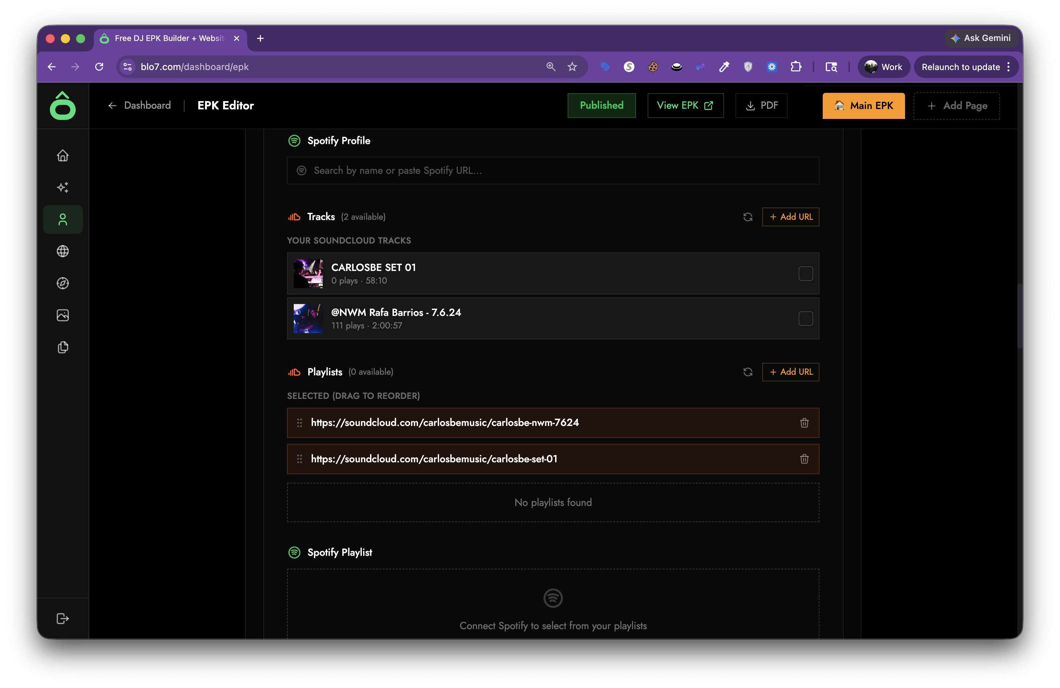This screenshot has width=1060, height=688.
Task: Click the copy documents icon in sidebar
Action: pyautogui.click(x=63, y=347)
